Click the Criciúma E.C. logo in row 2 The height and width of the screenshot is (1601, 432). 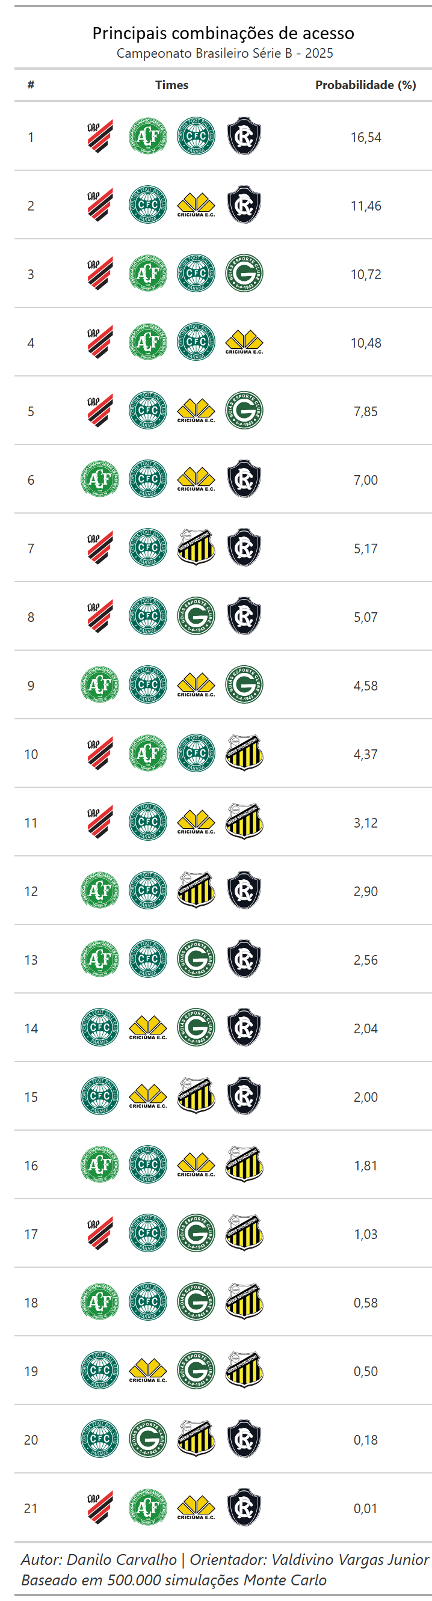pyautogui.click(x=196, y=205)
